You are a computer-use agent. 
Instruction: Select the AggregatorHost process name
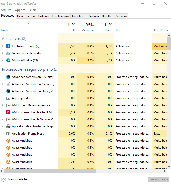(x=23, y=98)
